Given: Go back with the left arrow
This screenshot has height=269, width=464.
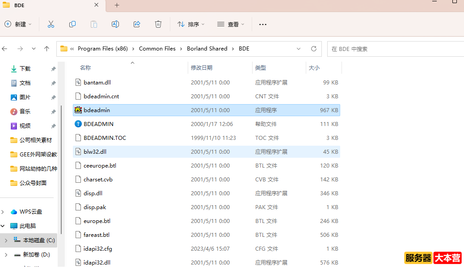Looking at the screenshot, I should pos(5,49).
